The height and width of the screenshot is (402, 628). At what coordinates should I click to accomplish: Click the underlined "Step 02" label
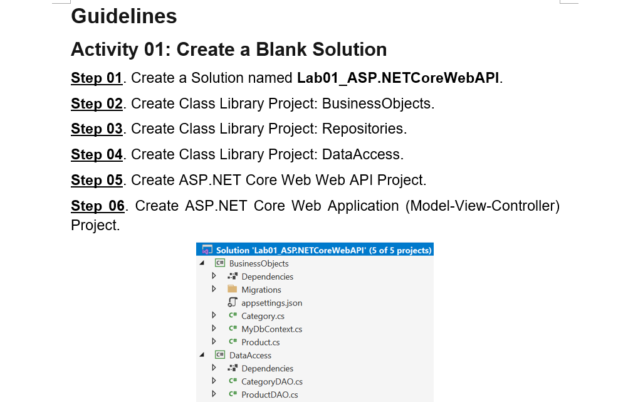pos(97,103)
